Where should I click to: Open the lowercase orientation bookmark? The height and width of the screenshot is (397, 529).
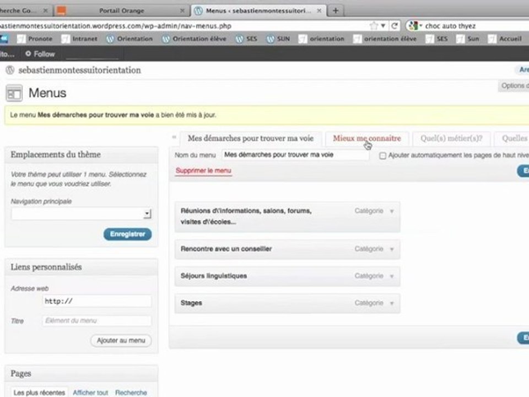(321, 39)
